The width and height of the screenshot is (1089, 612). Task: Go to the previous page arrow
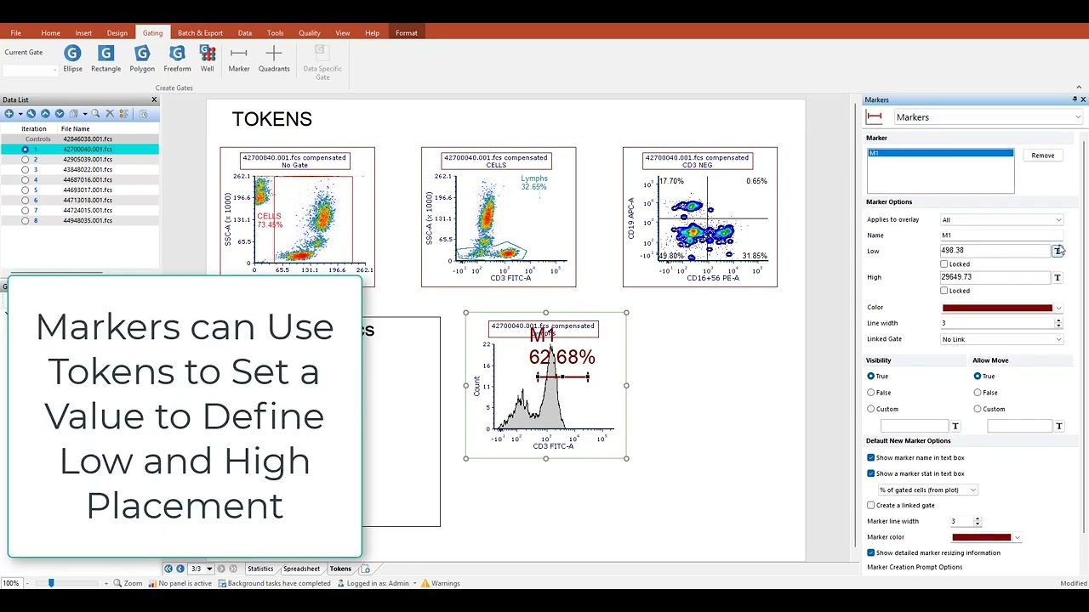click(180, 569)
